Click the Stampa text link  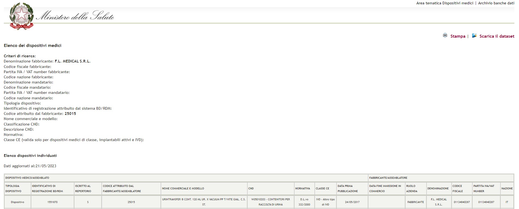pyautogui.click(x=458, y=36)
